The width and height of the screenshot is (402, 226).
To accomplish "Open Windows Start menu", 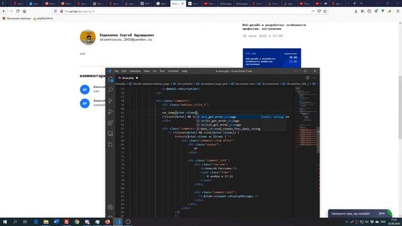I will pyautogui.click(x=4, y=222).
